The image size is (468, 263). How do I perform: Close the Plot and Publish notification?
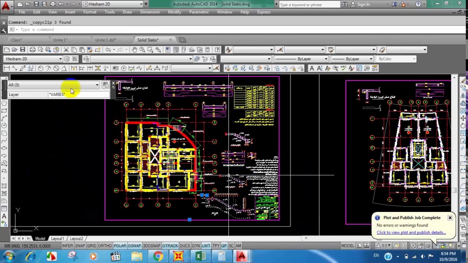[x=450, y=218]
